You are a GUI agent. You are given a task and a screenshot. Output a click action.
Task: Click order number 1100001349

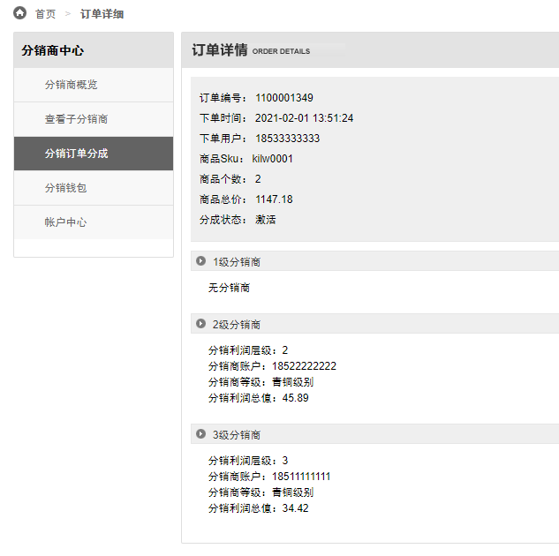(284, 98)
